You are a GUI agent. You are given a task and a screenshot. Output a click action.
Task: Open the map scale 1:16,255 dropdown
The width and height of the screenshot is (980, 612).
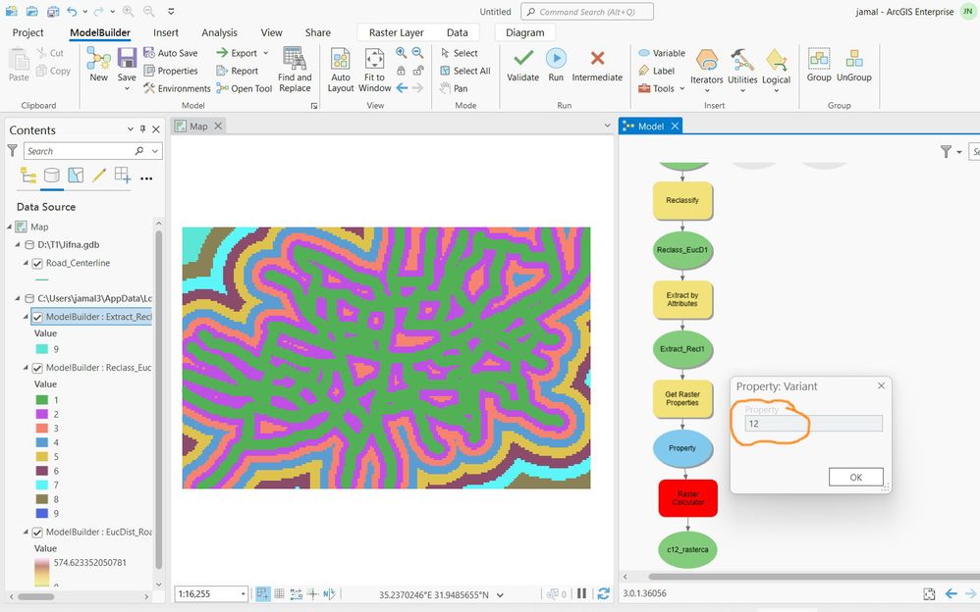[x=244, y=594]
